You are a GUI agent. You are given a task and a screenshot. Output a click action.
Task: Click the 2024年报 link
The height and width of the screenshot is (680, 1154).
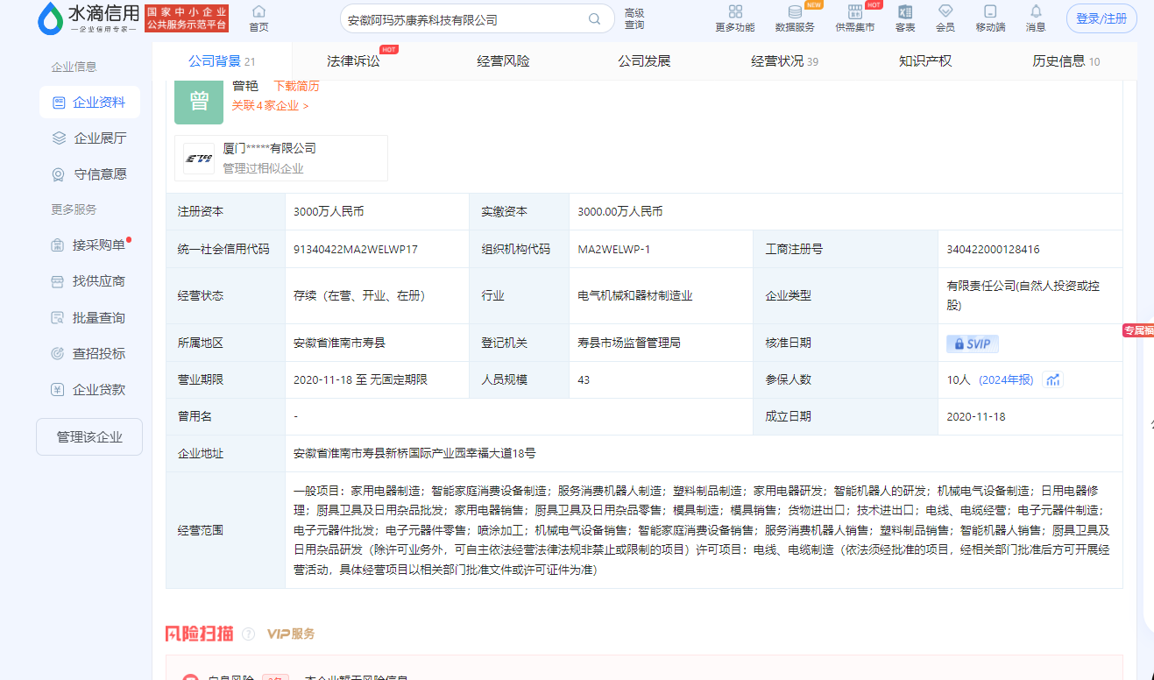[x=1006, y=379]
